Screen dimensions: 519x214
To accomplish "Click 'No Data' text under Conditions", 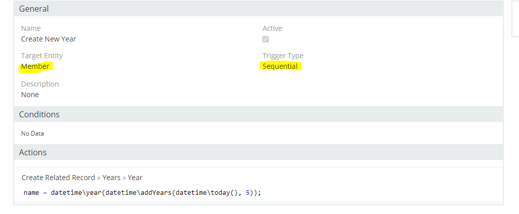I will pos(32,134).
